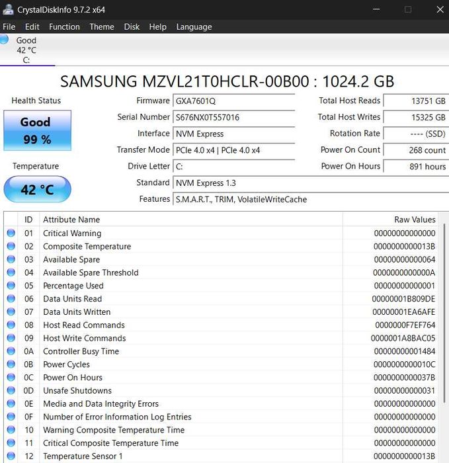This screenshot has height=463, width=449.
Task: Open the Theme menu
Action: (x=102, y=27)
